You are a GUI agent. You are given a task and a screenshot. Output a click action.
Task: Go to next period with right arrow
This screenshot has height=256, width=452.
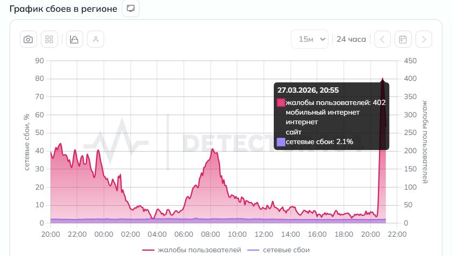424,39
